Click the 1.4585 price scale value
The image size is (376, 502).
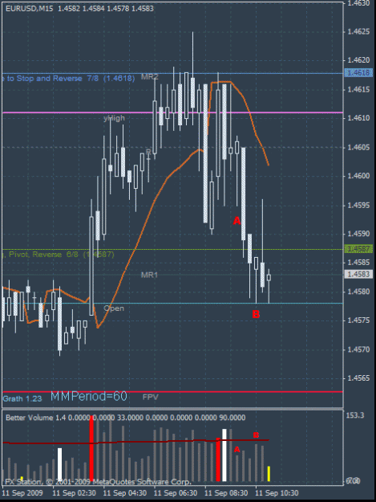tap(358, 263)
